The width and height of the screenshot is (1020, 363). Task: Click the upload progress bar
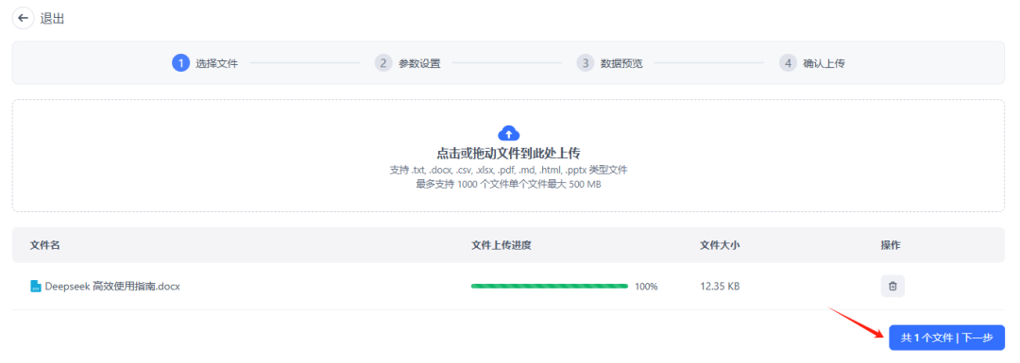[549, 286]
